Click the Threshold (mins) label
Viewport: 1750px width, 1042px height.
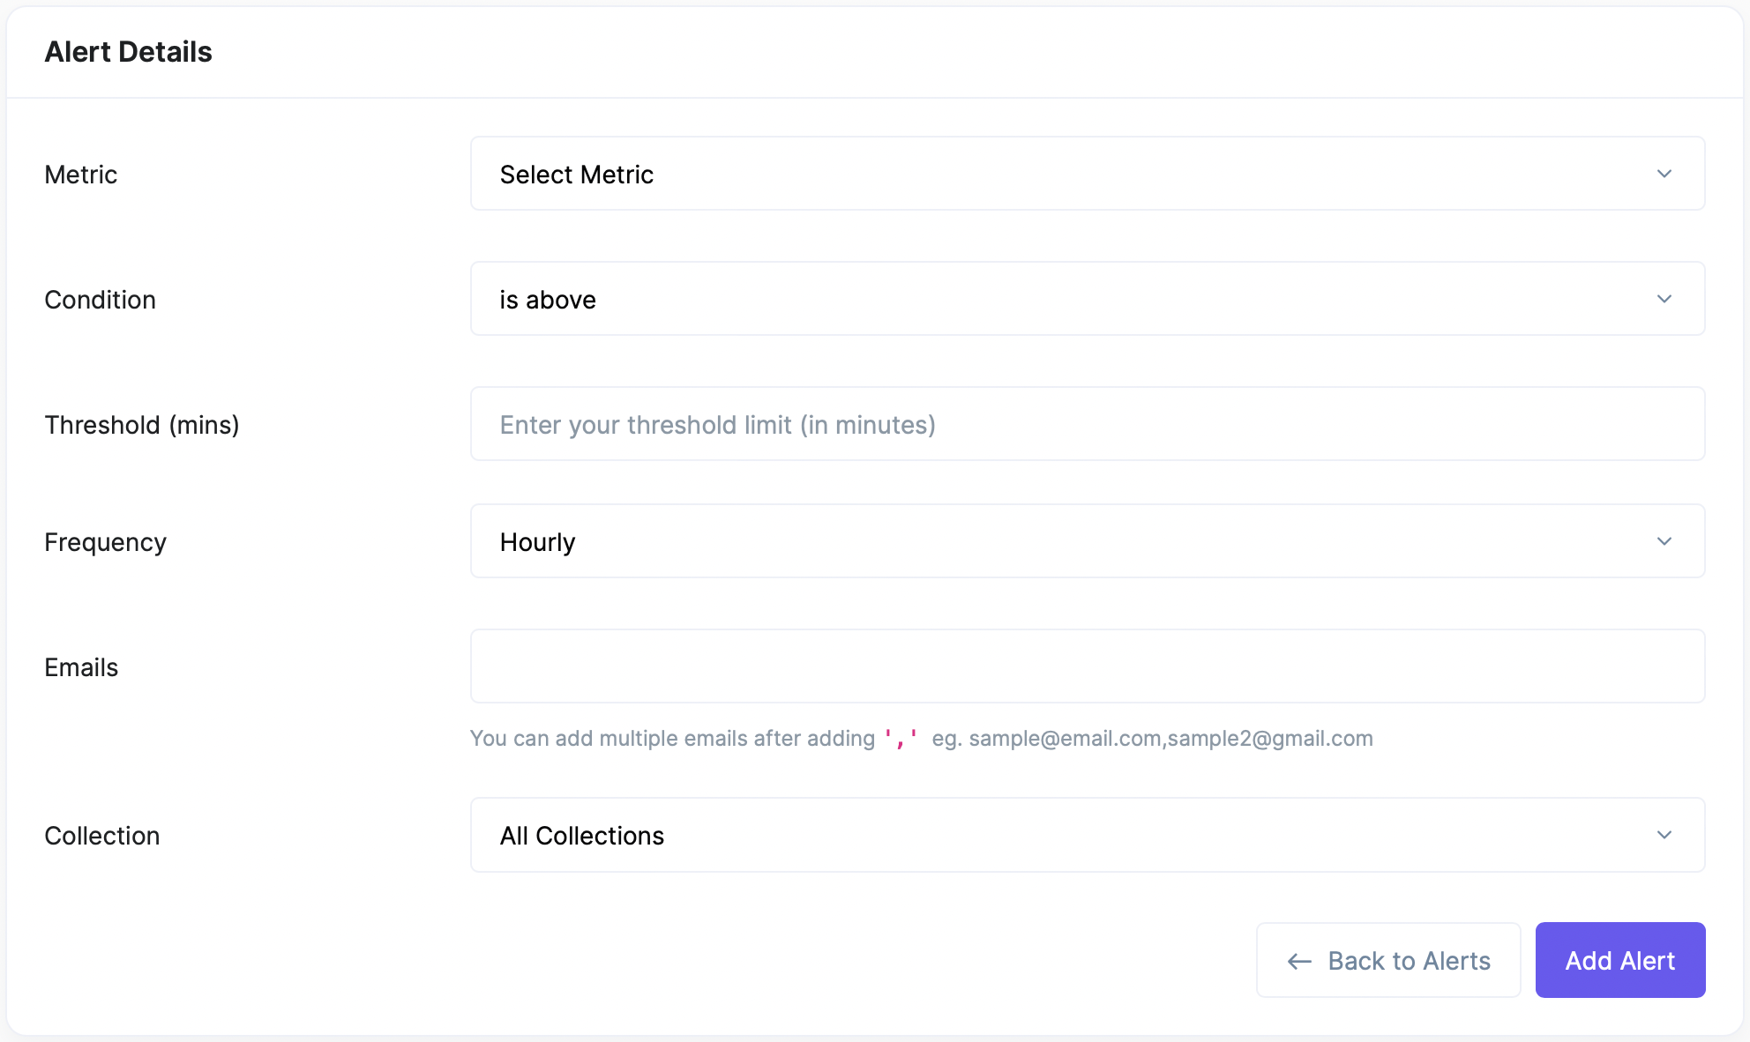point(142,425)
